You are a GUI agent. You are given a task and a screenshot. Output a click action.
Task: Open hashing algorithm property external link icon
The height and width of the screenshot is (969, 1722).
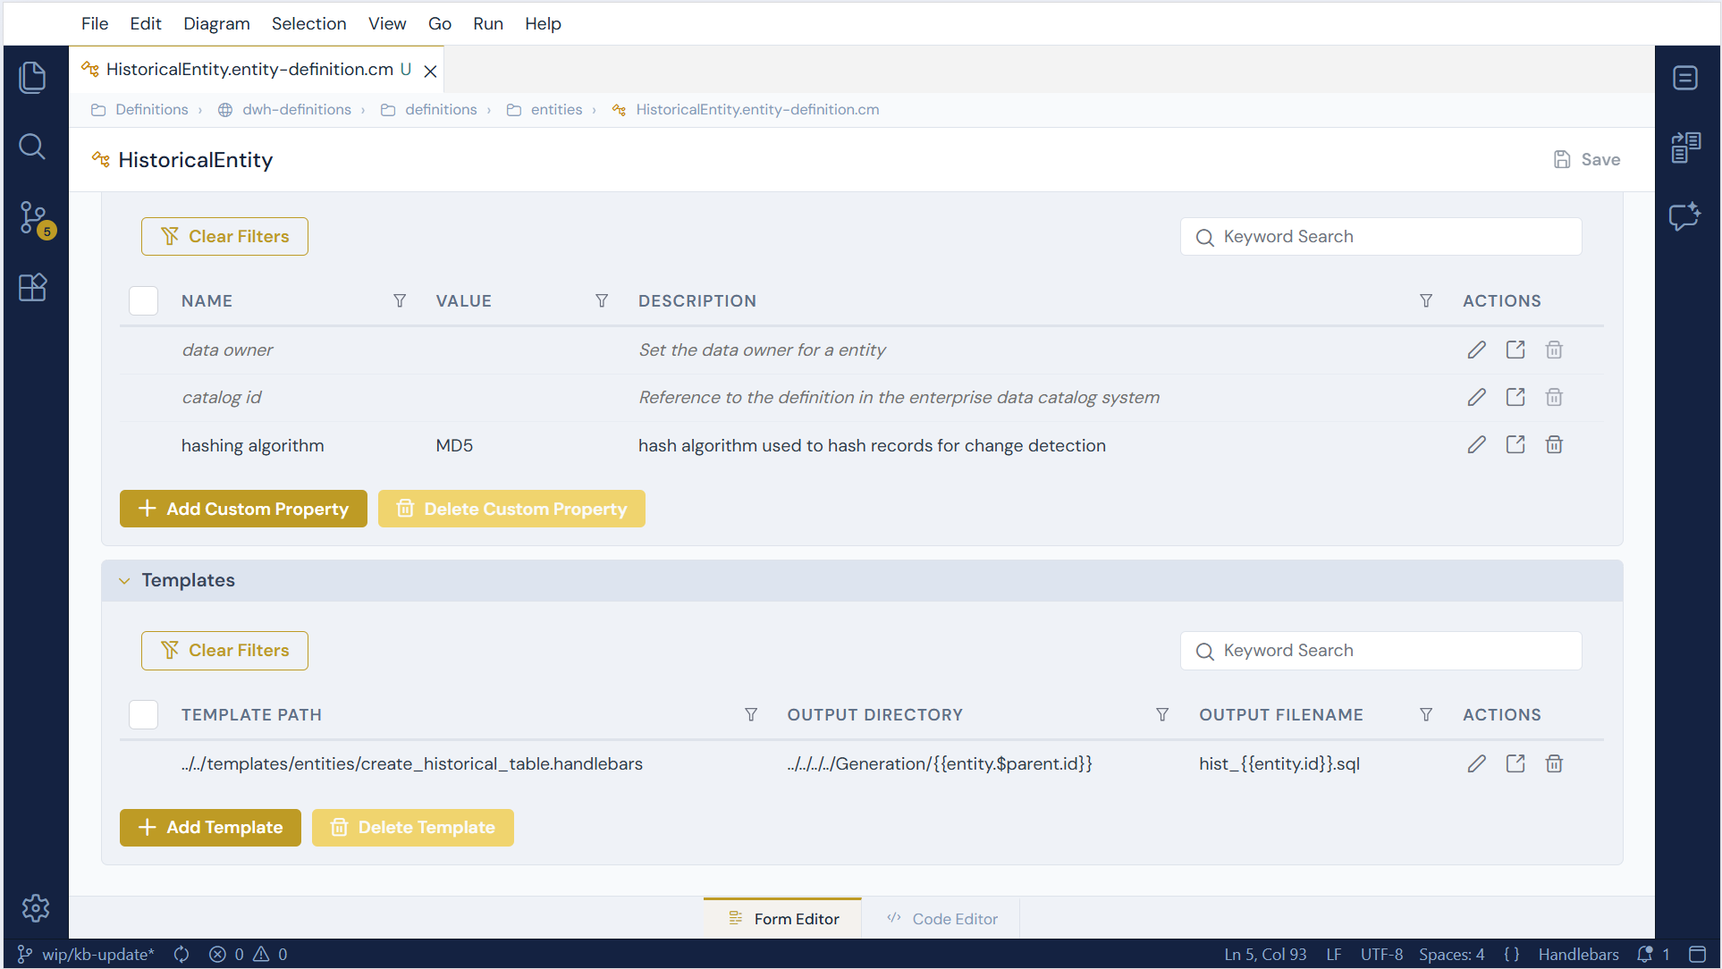click(x=1515, y=444)
